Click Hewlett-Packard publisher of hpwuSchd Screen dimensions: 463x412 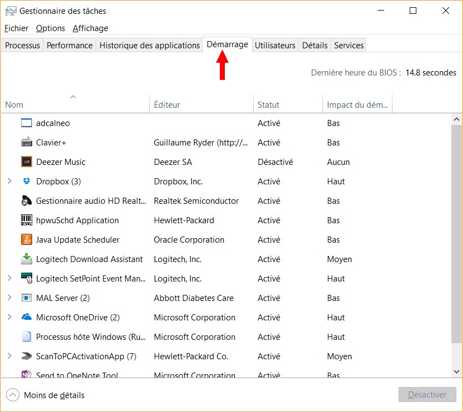(x=184, y=220)
